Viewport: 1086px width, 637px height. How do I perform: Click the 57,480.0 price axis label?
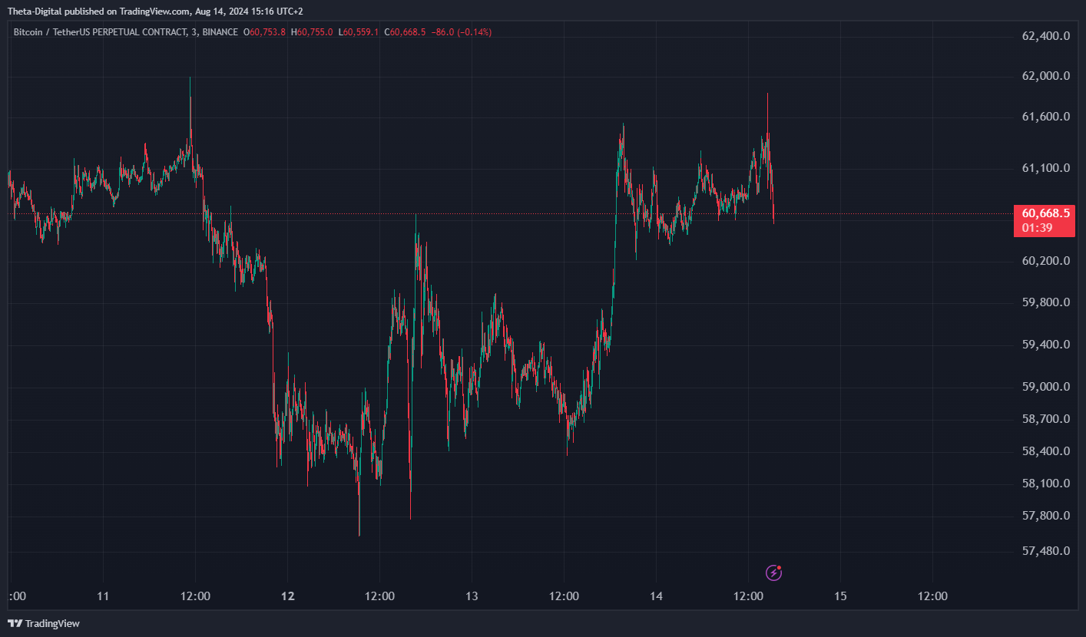[x=1045, y=551]
